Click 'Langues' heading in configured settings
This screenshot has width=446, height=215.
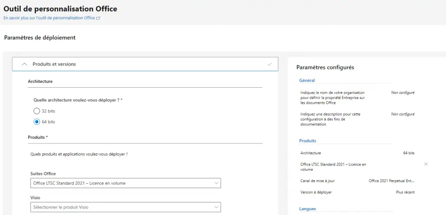[x=307, y=209]
